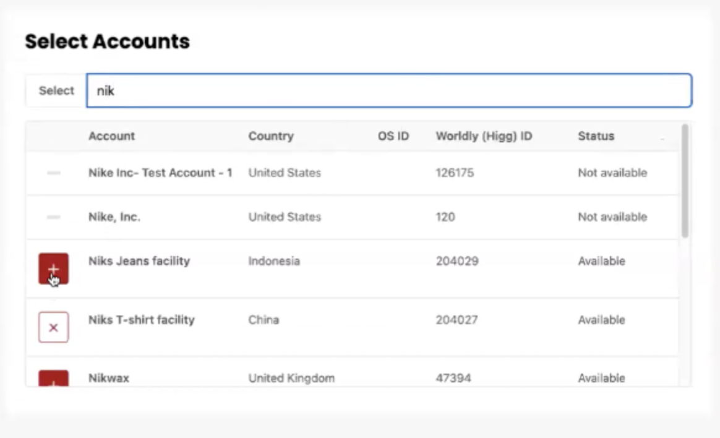Image resolution: width=720 pixels, height=438 pixels.
Task: Click the disabled dash beside Nike, Inc.
Action: (54, 217)
